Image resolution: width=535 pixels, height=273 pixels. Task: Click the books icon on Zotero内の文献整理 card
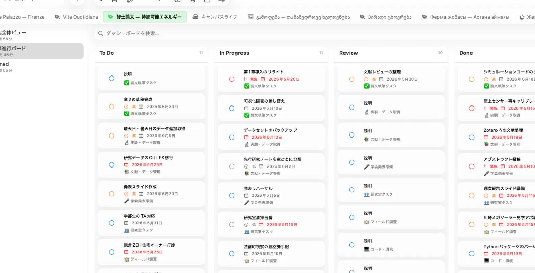(486, 144)
